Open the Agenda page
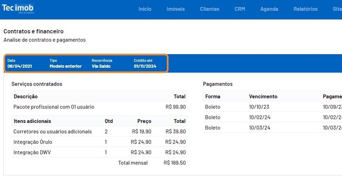This screenshot has width=342, height=191. (x=269, y=9)
